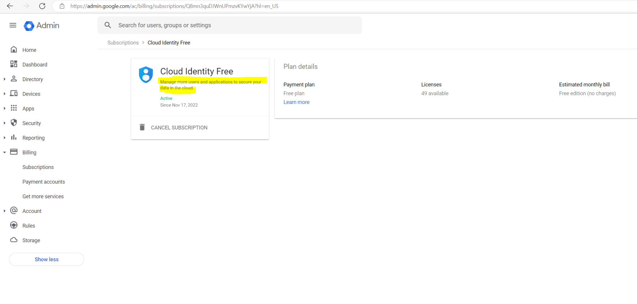Click the Reporting chart icon
Screen dimensions: 637x304
pos(14,137)
